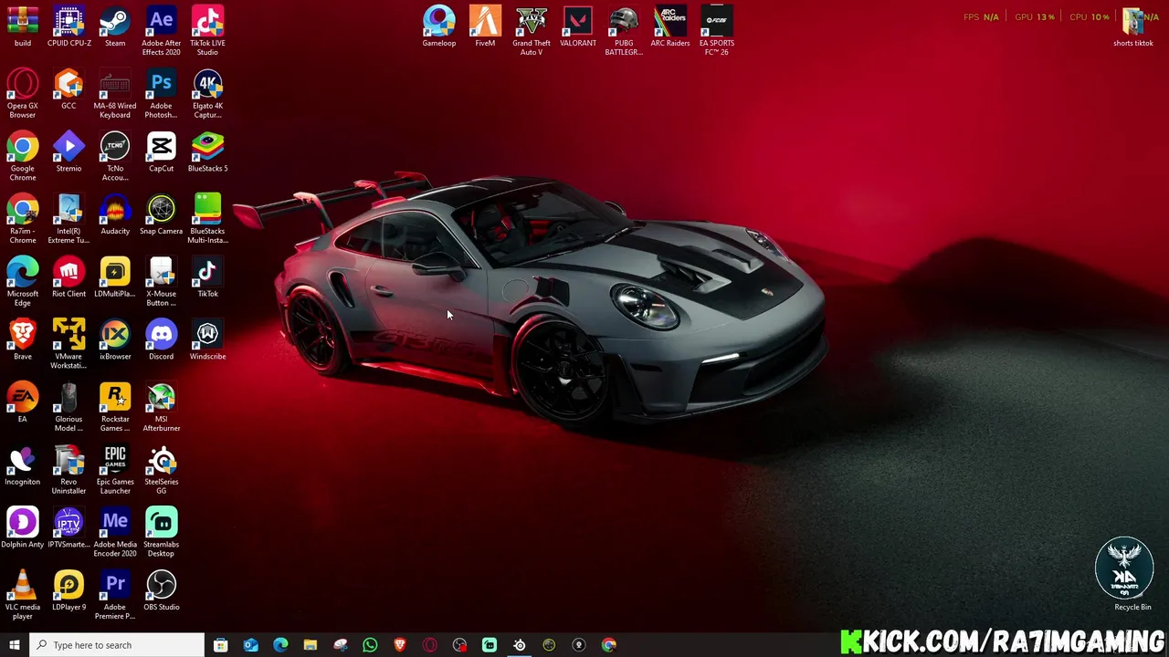Select LDMultiPlayer desktop icon
The height and width of the screenshot is (657, 1169).
pos(115,277)
